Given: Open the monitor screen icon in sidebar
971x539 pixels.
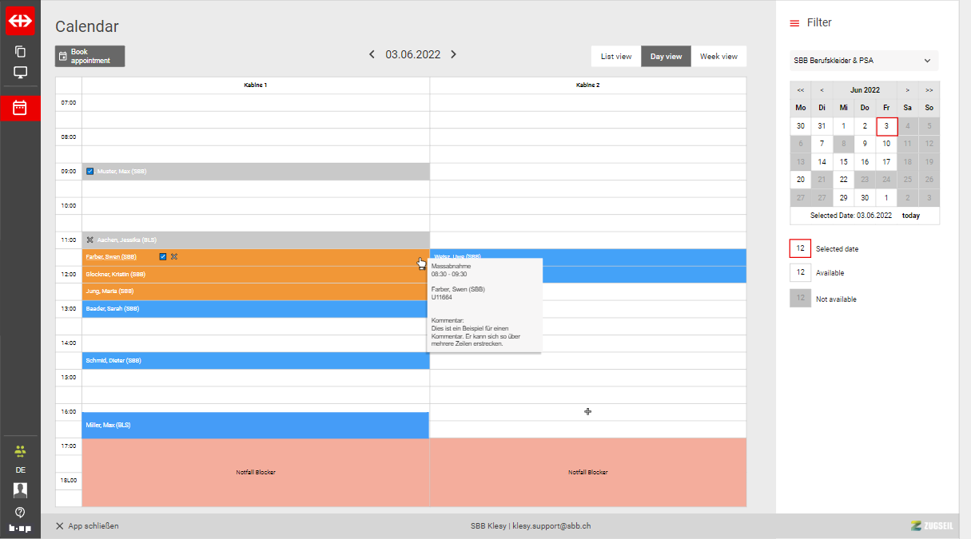Looking at the screenshot, I should tap(20, 73).
